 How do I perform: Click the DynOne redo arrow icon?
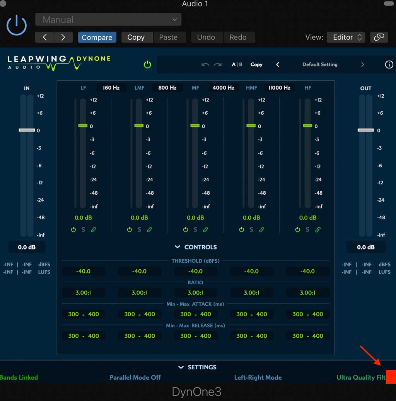[x=218, y=65]
